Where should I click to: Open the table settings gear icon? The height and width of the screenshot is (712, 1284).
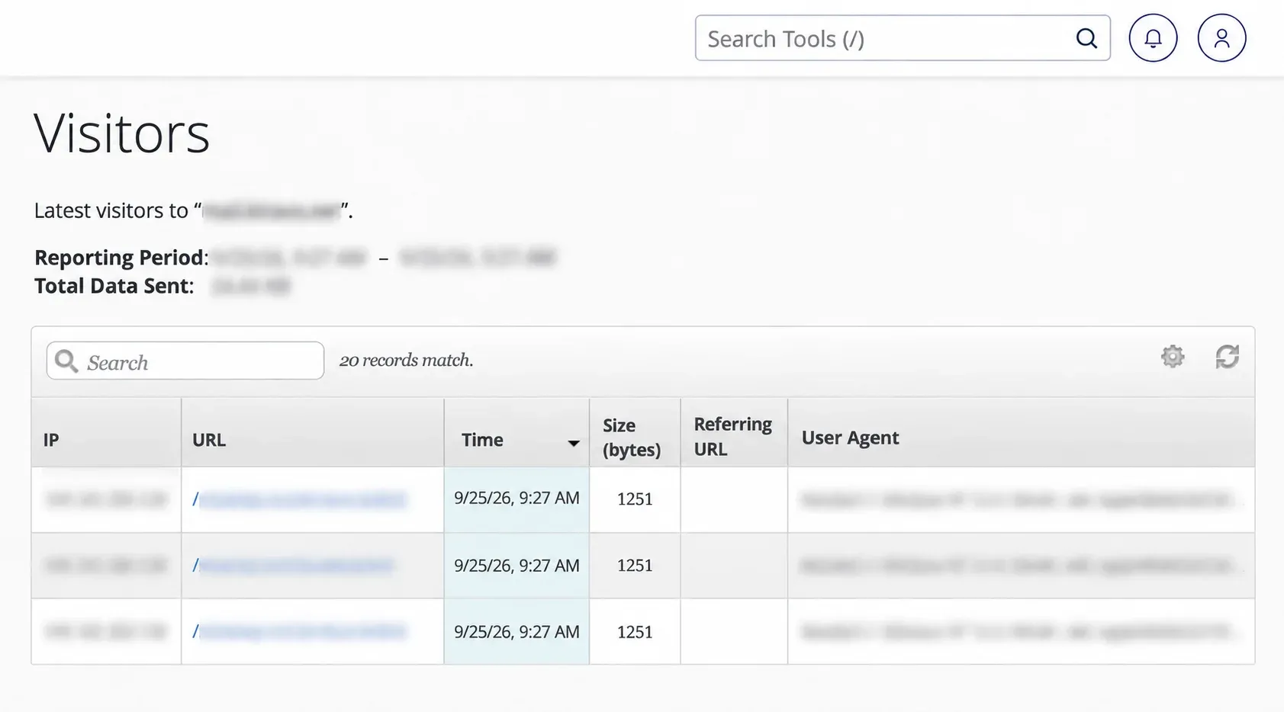click(1173, 356)
